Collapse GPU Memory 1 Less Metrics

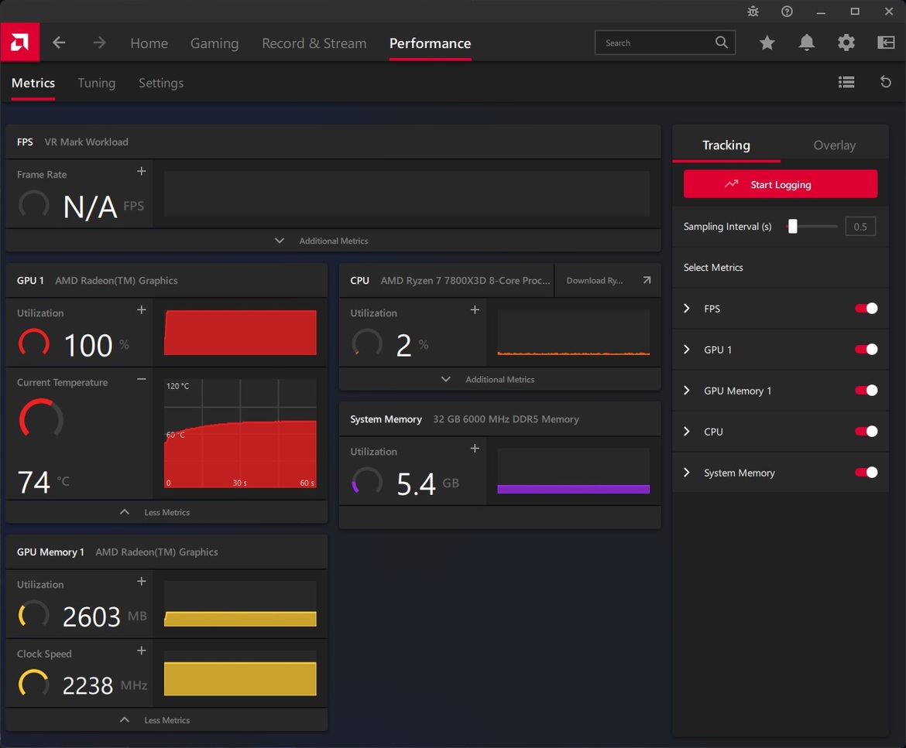166,719
